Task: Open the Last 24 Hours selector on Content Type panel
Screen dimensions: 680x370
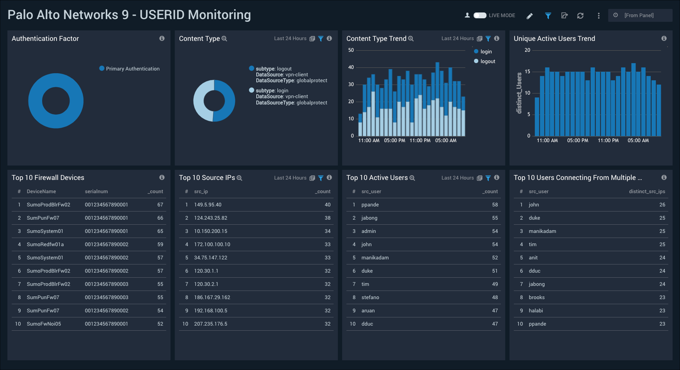Action: 290,38
